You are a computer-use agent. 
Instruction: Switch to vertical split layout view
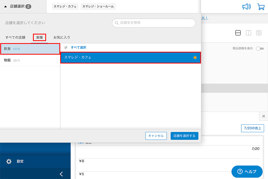tap(248, 33)
